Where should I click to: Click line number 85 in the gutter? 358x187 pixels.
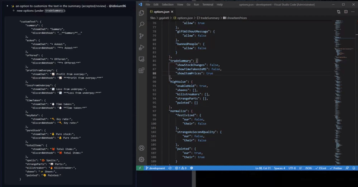(154, 61)
